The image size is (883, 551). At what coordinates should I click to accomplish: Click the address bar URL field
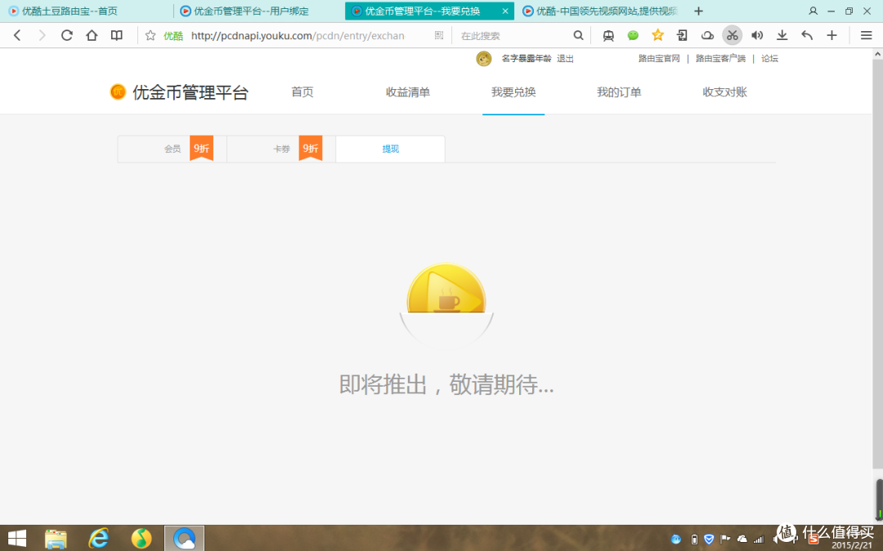(x=298, y=35)
